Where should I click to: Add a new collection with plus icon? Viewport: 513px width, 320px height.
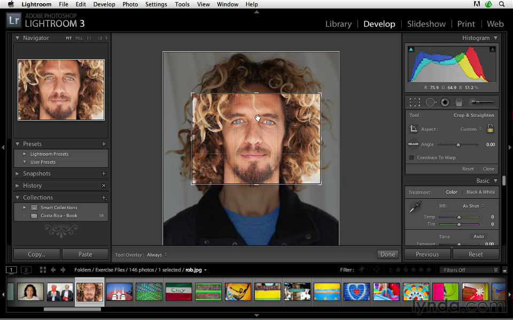(104, 197)
